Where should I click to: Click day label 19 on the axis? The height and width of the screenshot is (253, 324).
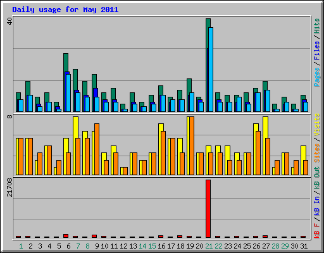[190, 246]
